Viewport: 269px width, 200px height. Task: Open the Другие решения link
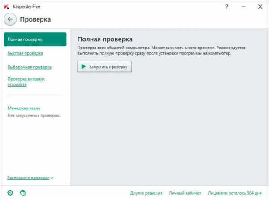146,193
